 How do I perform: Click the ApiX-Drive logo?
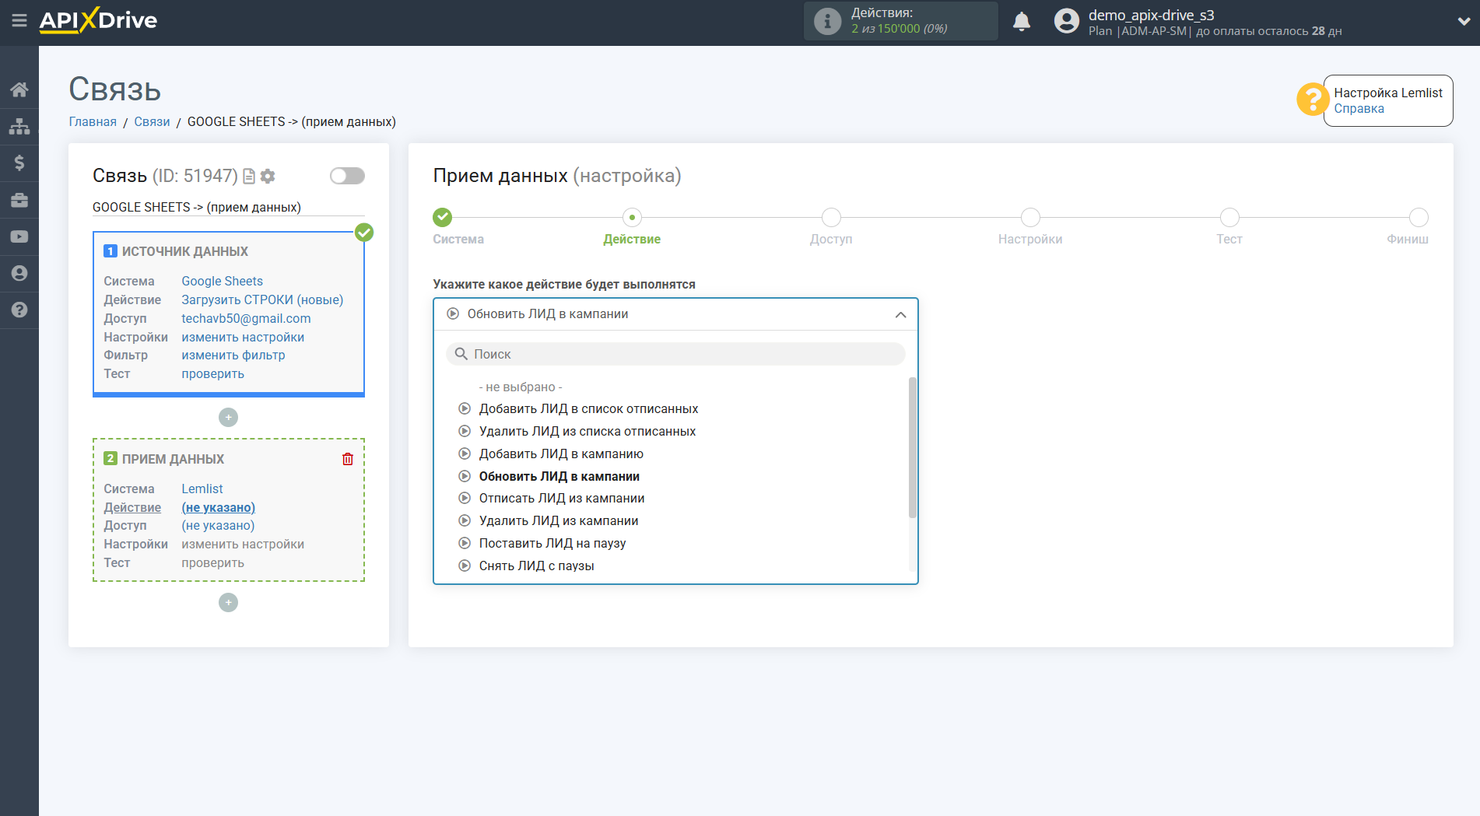98,20
